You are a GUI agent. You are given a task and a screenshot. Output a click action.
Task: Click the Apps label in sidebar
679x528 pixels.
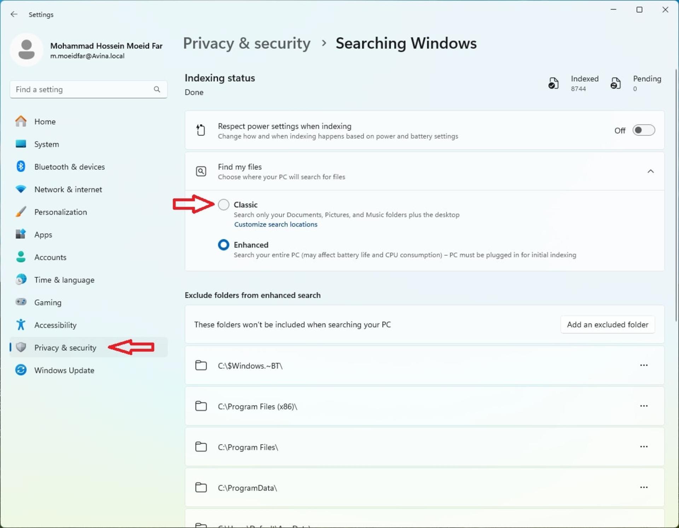[x=43, y=235]
